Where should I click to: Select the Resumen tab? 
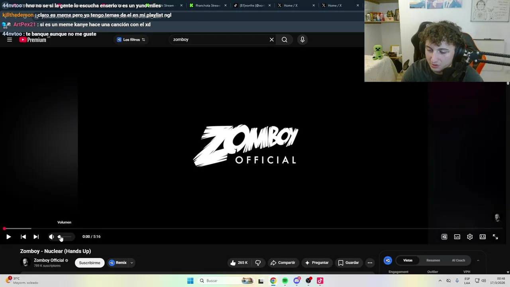point(433,260)
